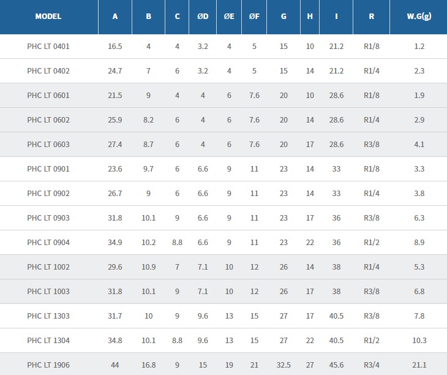Image resolution: width=447 pixels, height=375 pixels.
Task: Click the W.G(g) column header
Action: pos(419,17)
